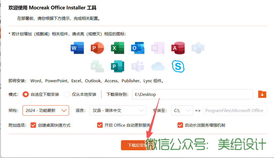Image resolution: width=274 pixels, height=158 pixels.
Task: Enable the dimmed OneNote component icon
Action: point(158,48)
